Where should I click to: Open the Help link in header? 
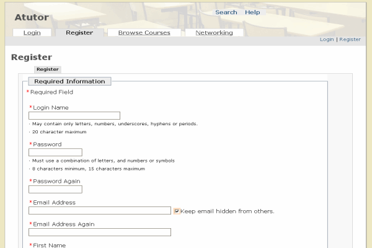(252, 12)
